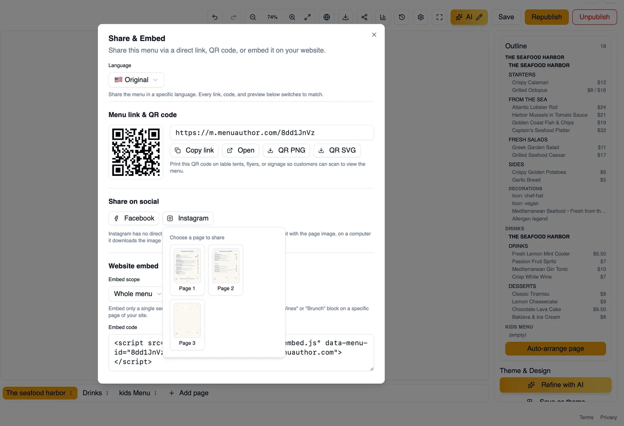624x426 pixels.
Task: Click the Republish button
Action: pos(547,17)
